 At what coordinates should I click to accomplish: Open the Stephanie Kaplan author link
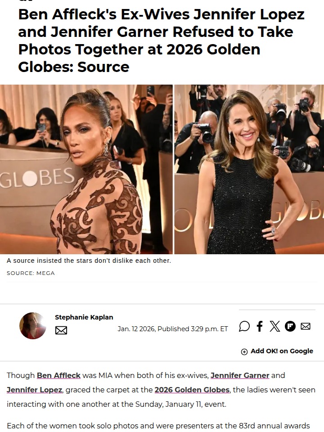[x=84, y=317]
